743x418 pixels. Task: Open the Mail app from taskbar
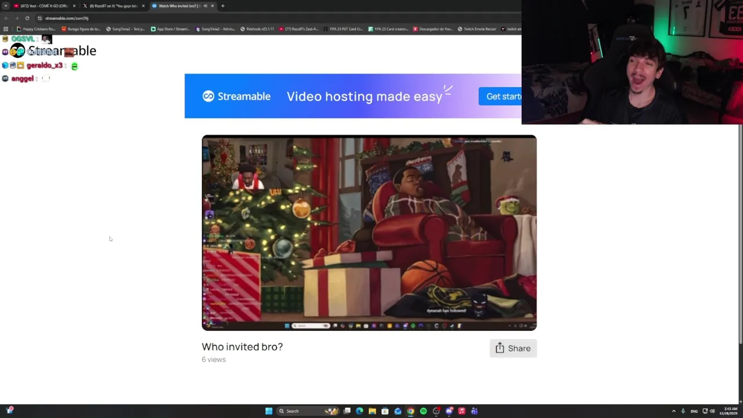398,411
